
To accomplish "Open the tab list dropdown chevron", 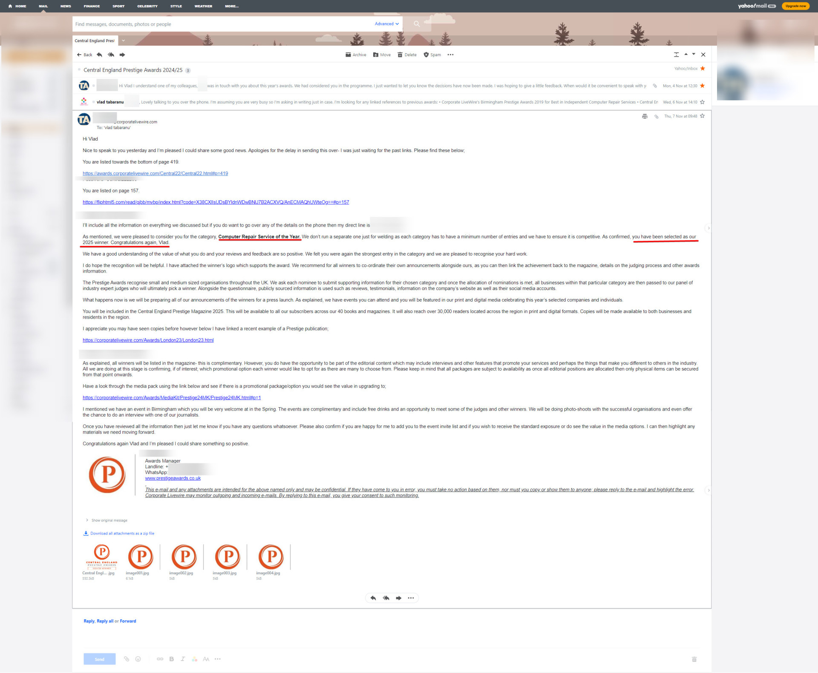I will pos(123,41).
